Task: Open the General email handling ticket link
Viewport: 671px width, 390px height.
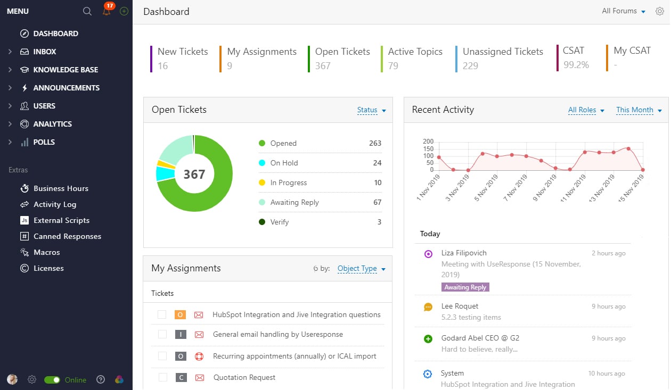Action: 277,335
